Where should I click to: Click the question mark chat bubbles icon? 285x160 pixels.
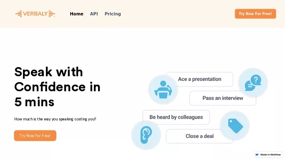point(253,83)
